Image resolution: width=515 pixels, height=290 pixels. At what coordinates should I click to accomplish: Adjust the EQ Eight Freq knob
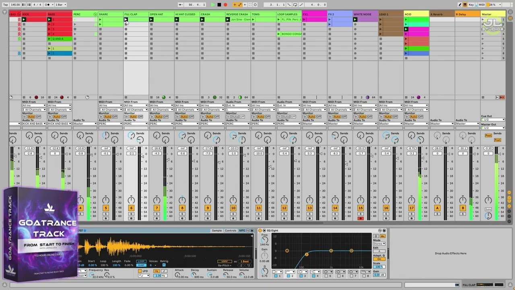pos(264,239)
